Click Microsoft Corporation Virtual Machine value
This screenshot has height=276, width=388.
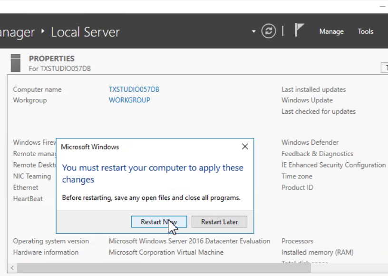click(166, 252)
